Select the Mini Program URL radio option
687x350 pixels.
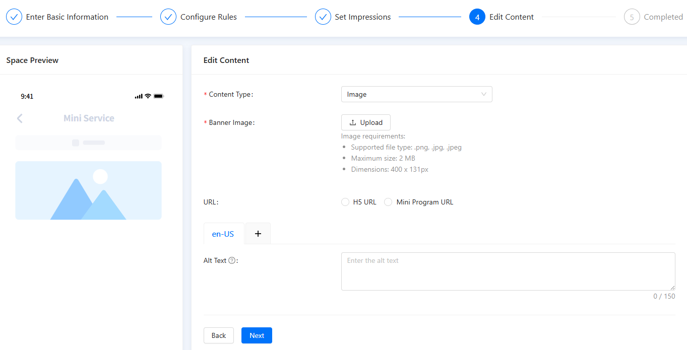(388, 202)
